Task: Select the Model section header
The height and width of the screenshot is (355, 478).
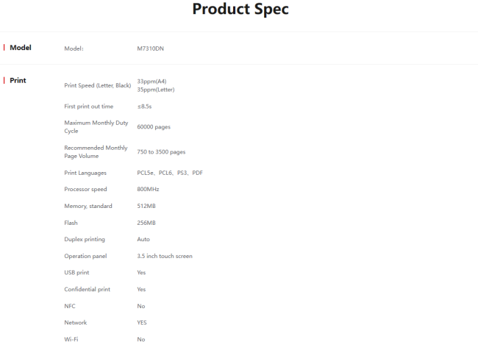Action: click(x=20, y=48)
